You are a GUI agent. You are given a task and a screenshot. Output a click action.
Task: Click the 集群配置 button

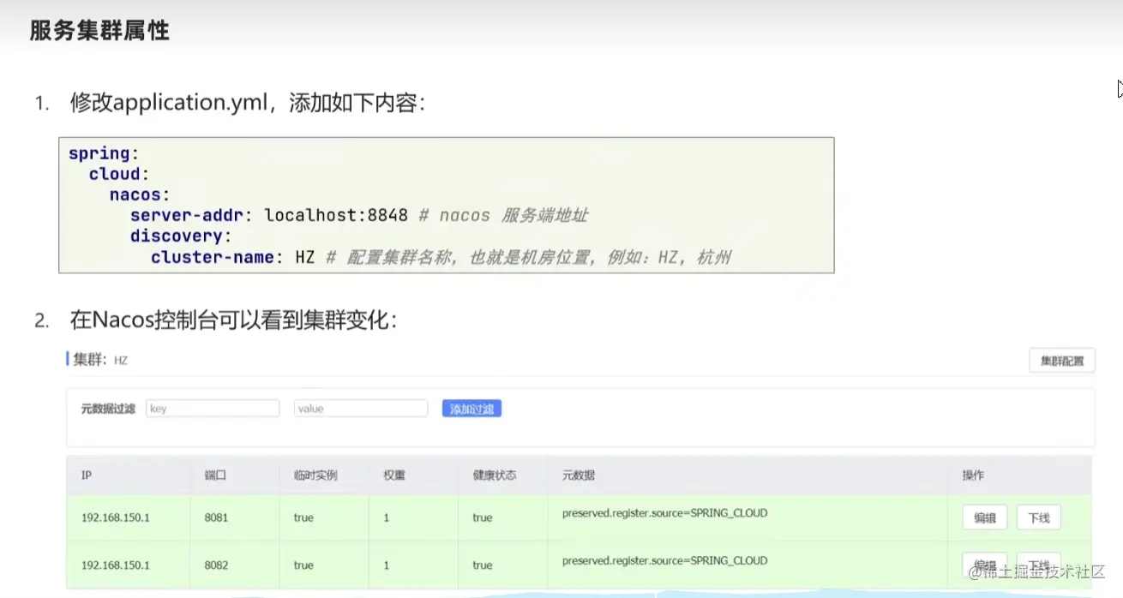(1062, 361)
